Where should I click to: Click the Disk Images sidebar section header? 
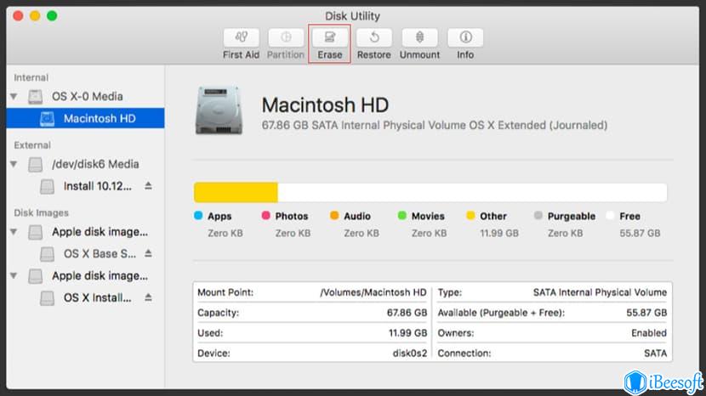41,212
